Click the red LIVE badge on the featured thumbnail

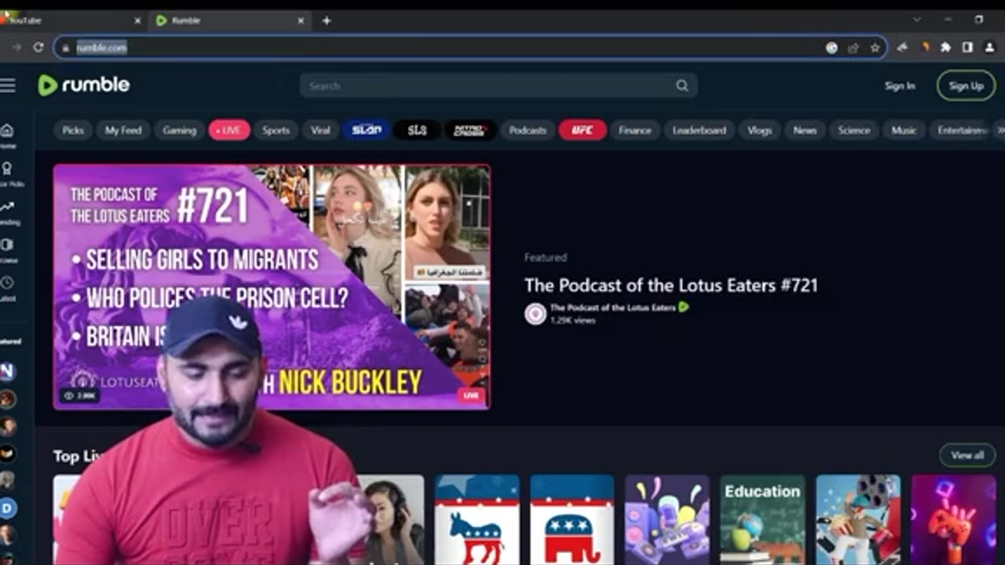click(x=471, y=395)
